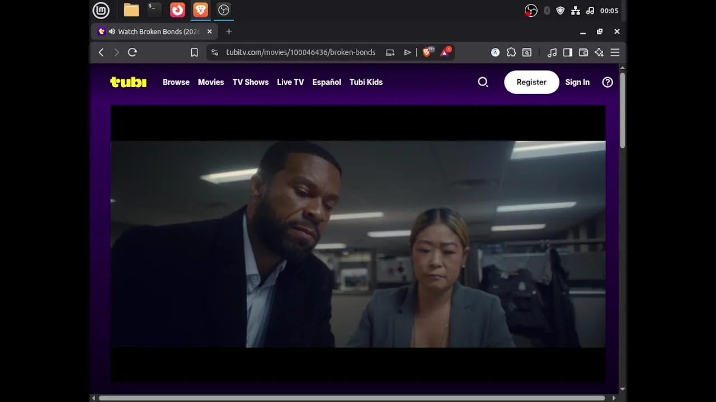Click the scroll-down arrow of vertical scrollbar

click(x=623, y=390)
